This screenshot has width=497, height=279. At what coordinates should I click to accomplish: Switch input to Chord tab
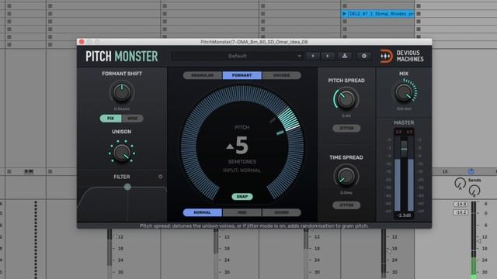(281, 212)
